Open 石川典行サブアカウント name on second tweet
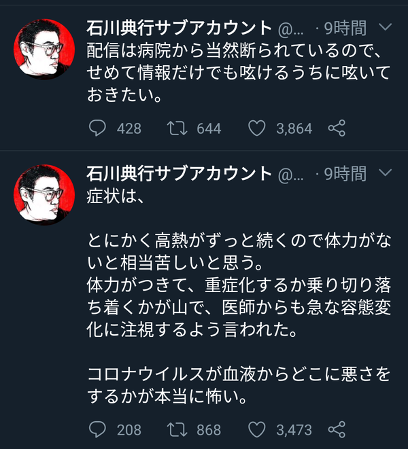The width and height of the screenshot is (408, 449). (180, 173)
